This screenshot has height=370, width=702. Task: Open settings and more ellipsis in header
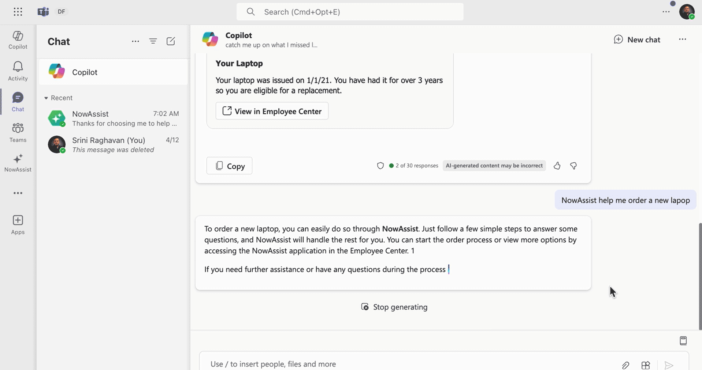[666, 12]
